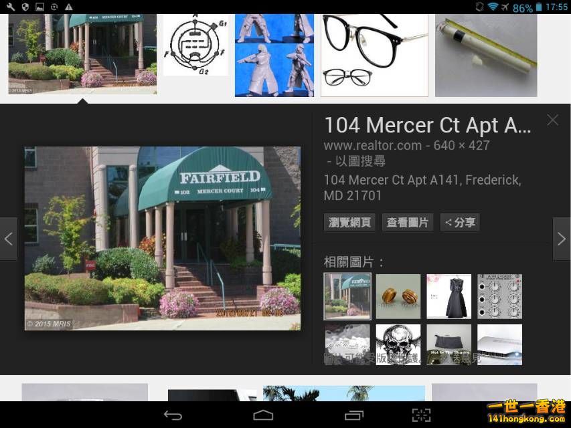Open the www.realtor.com source link
The image size is (571, 428).
[x=373, y=145]
